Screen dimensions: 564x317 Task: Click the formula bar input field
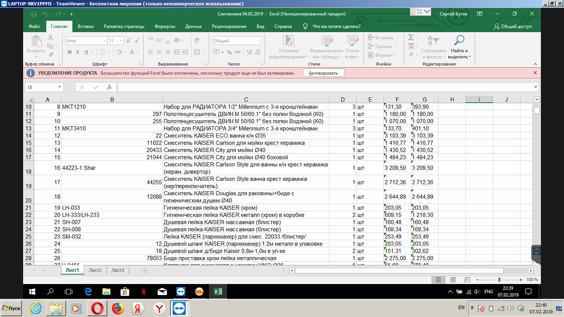pyautogui.click(x=325, y=87)
